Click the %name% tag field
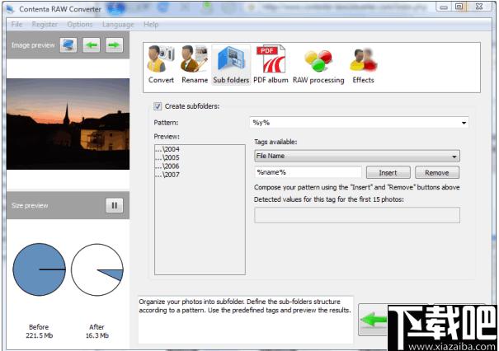499x351 pixels. [x=308, y=172]
